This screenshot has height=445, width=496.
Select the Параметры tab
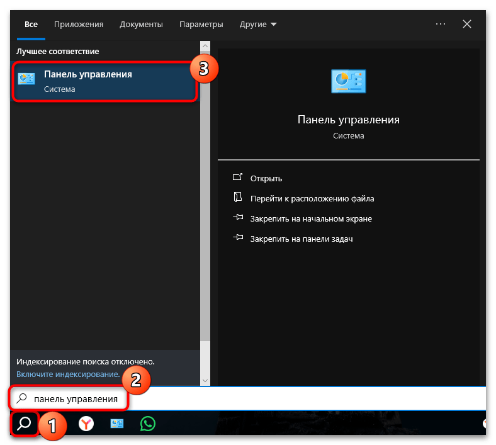201,25
